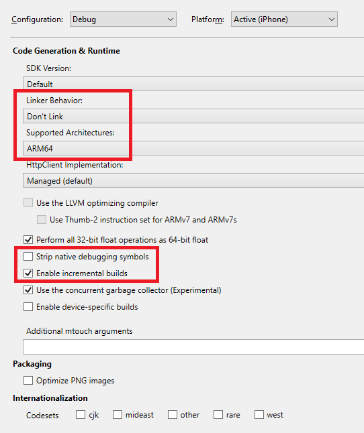Open Supported Architectures dropdown showing ARM64
Viewport: 364px width, 433px height.
[193, 149]
